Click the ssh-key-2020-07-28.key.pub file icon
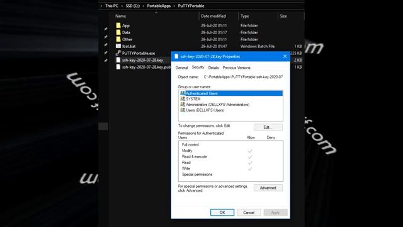This screenshot has height=227, width=403. [118, 67]
